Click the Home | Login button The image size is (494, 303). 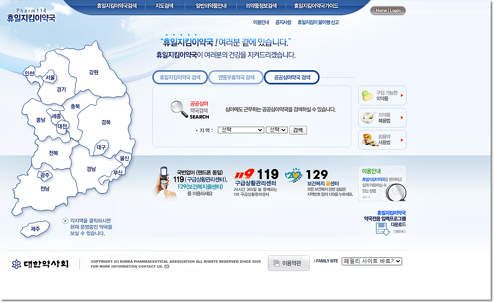[388, 11]
